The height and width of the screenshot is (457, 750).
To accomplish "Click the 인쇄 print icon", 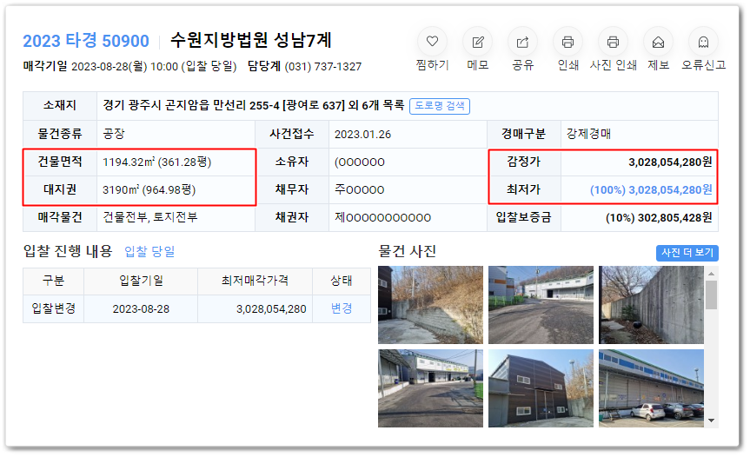I will [x=567, y=42].
